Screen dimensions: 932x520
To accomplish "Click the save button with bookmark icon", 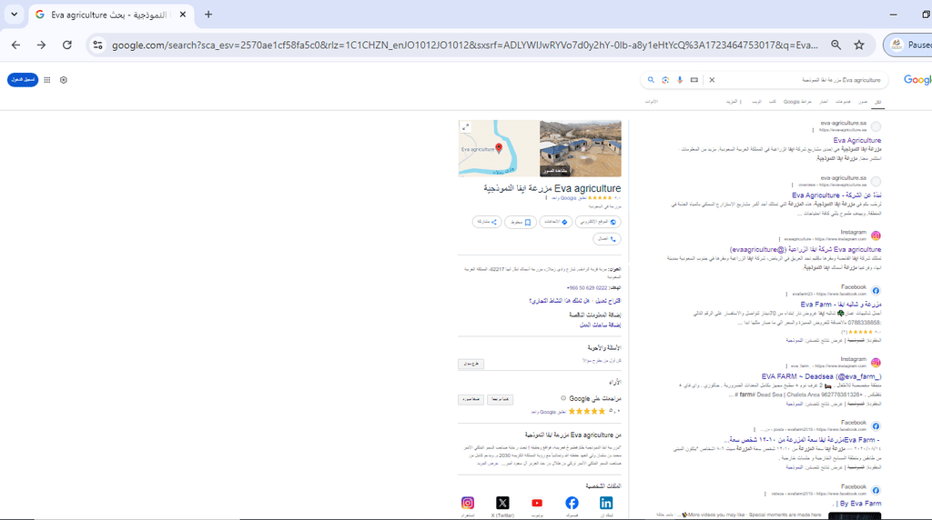I will [520, 222].
